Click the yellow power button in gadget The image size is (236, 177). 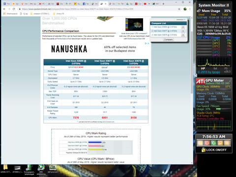tap(200, 143)
